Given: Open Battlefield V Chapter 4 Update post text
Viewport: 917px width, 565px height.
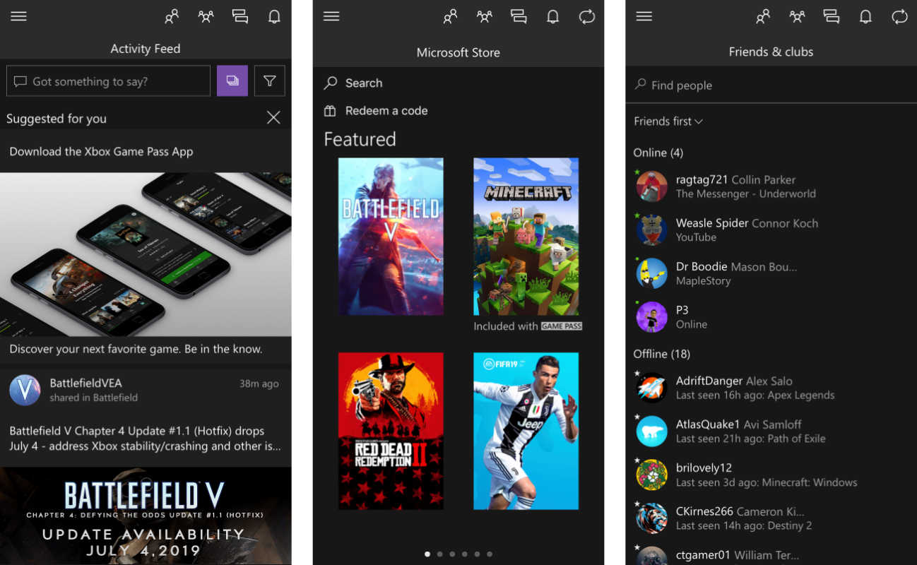Looking at the screenshot, I should coord(145,439).
